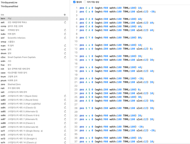190x144 pixels.
Task: Click line number 19 in gutter
Action: (x=76, y=75)
